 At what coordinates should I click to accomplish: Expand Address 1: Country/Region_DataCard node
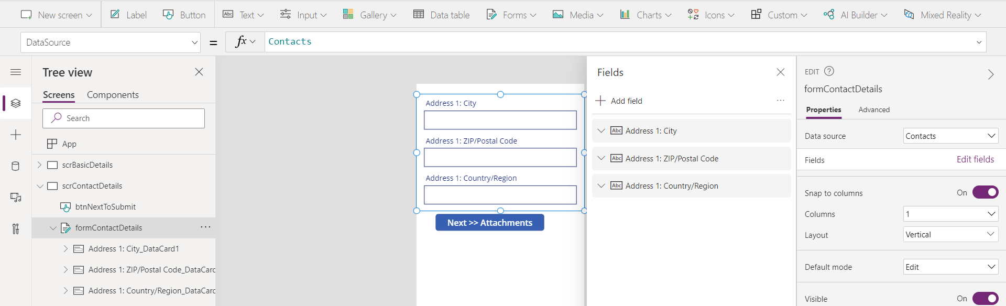(x=65, y=291)
